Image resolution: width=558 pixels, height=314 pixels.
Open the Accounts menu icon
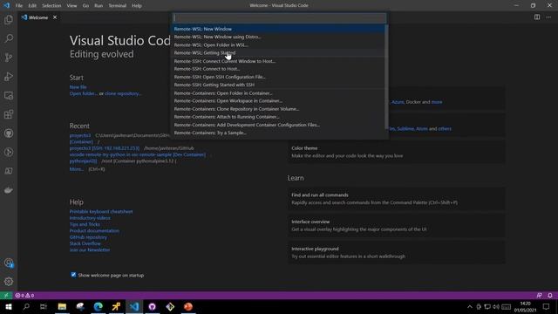(x=9, y=263)
